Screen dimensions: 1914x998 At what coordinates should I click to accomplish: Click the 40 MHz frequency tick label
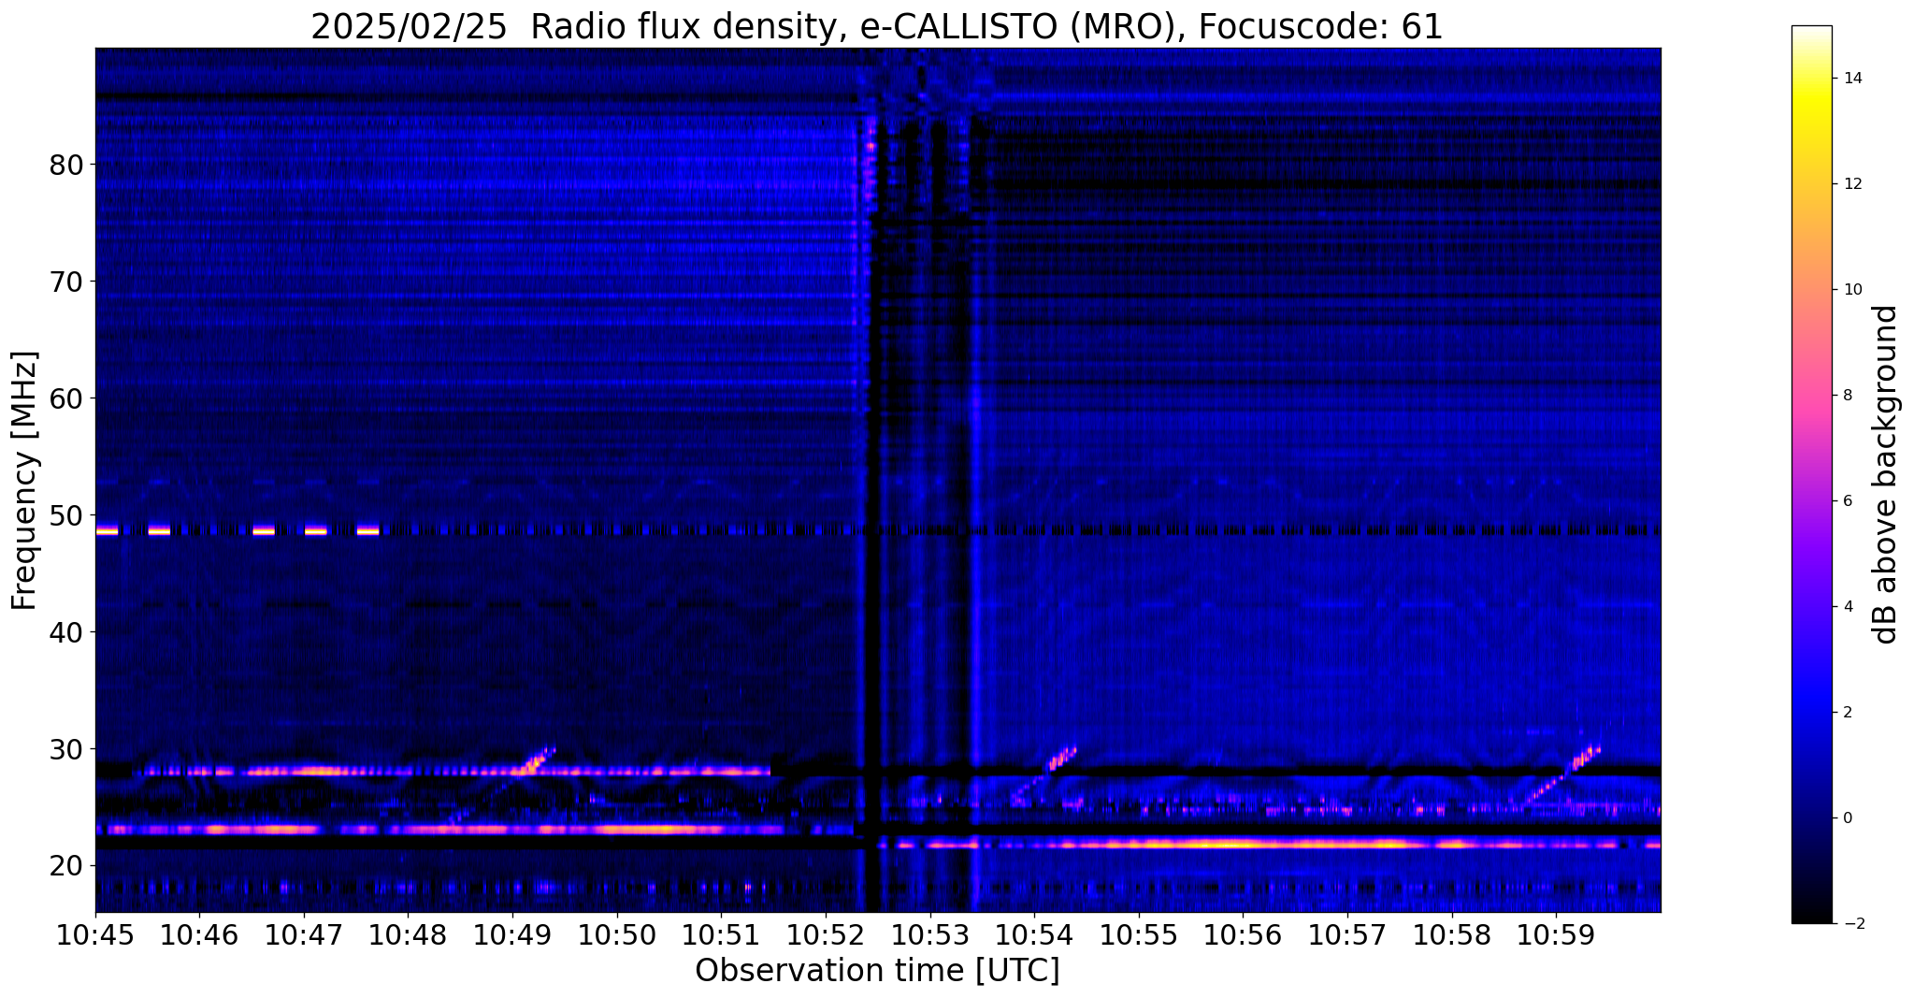[65, 632]
